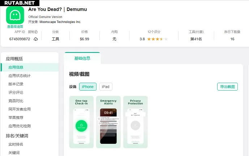Open 应用状态统计 in the sidebar
Screen dimensions: 249x156
click(20, 76)
